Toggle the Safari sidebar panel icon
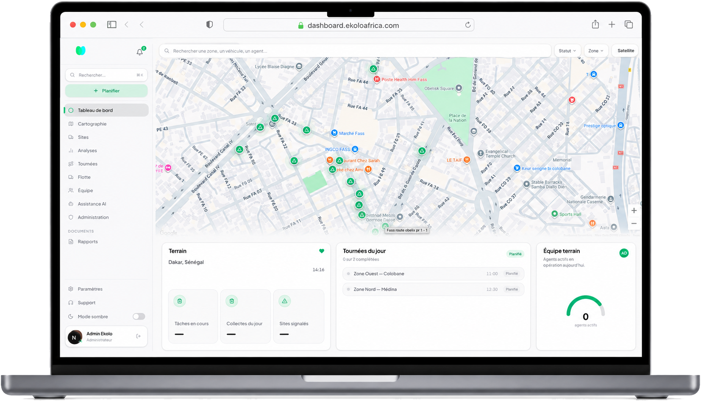Screen dimensions: 701x403 coord(112,25)
